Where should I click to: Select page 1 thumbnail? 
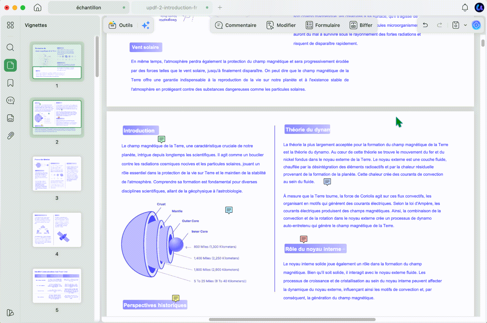(x=57, y=61)
